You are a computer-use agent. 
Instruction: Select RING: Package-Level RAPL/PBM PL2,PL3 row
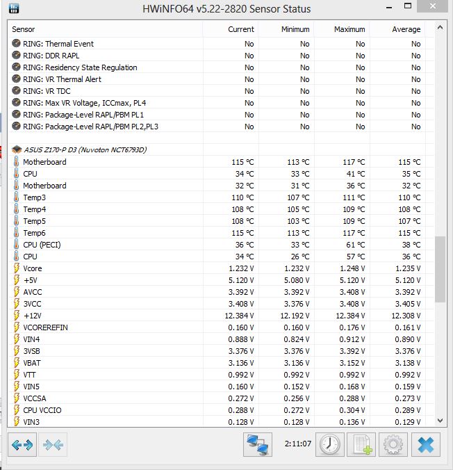click(x=221, y=127)
